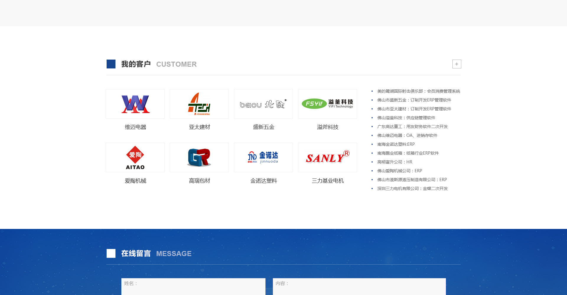Click the 三力基业电机 caption text

(328, 181)
